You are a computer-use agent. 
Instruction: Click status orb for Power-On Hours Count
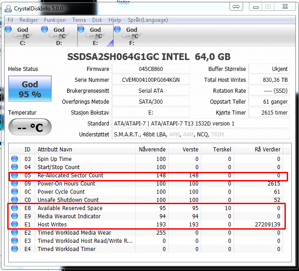pos(15,183)
